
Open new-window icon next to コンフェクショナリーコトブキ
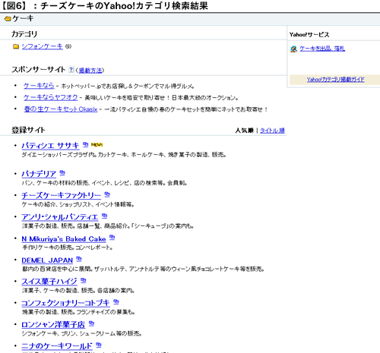(116, 302)
